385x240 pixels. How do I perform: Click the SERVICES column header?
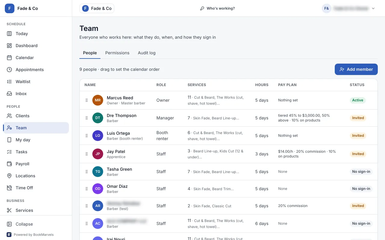pyautogui.click(x=197, y=85)
